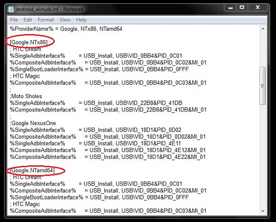276x222 pixels.
Task: Click the PID_0FFF line under NTamd64
Action: (x=99, y=197)
